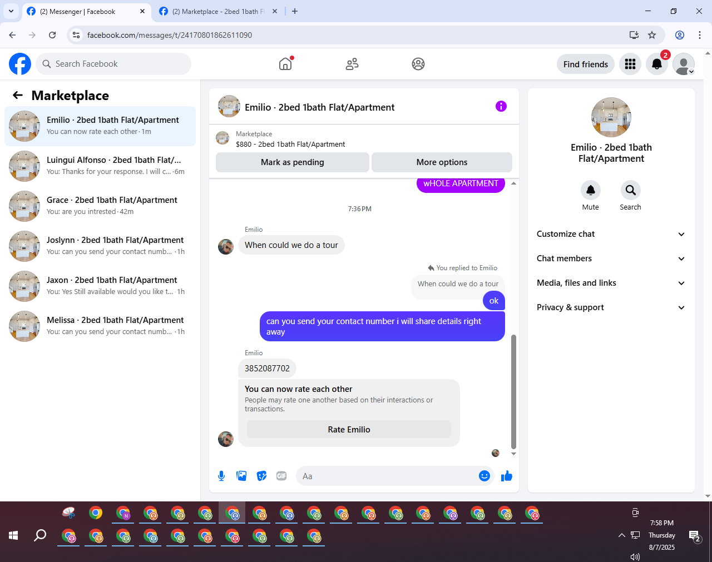
Task: Go back using the Marketplace arrow
Action: pos(18,95)
